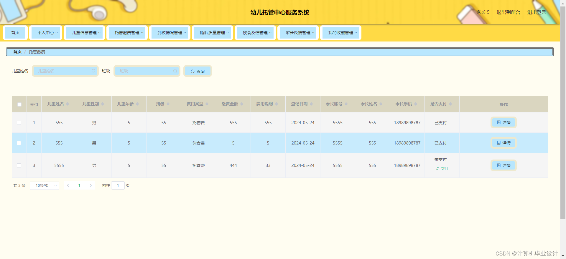Click 退出到前台 in header
The image size is (566, 259).
pos(509,12)
